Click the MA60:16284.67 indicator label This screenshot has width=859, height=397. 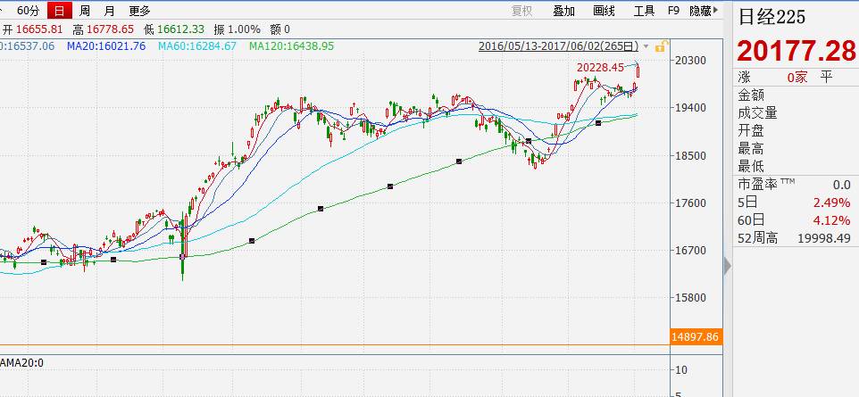click(197, 46)
